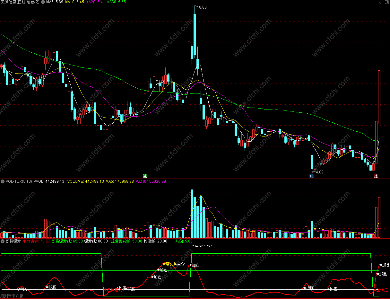390x299 pixels.
Task: Open the 即将爆发 indicator dropdown arrow
Action: click(x=3, y=241)
